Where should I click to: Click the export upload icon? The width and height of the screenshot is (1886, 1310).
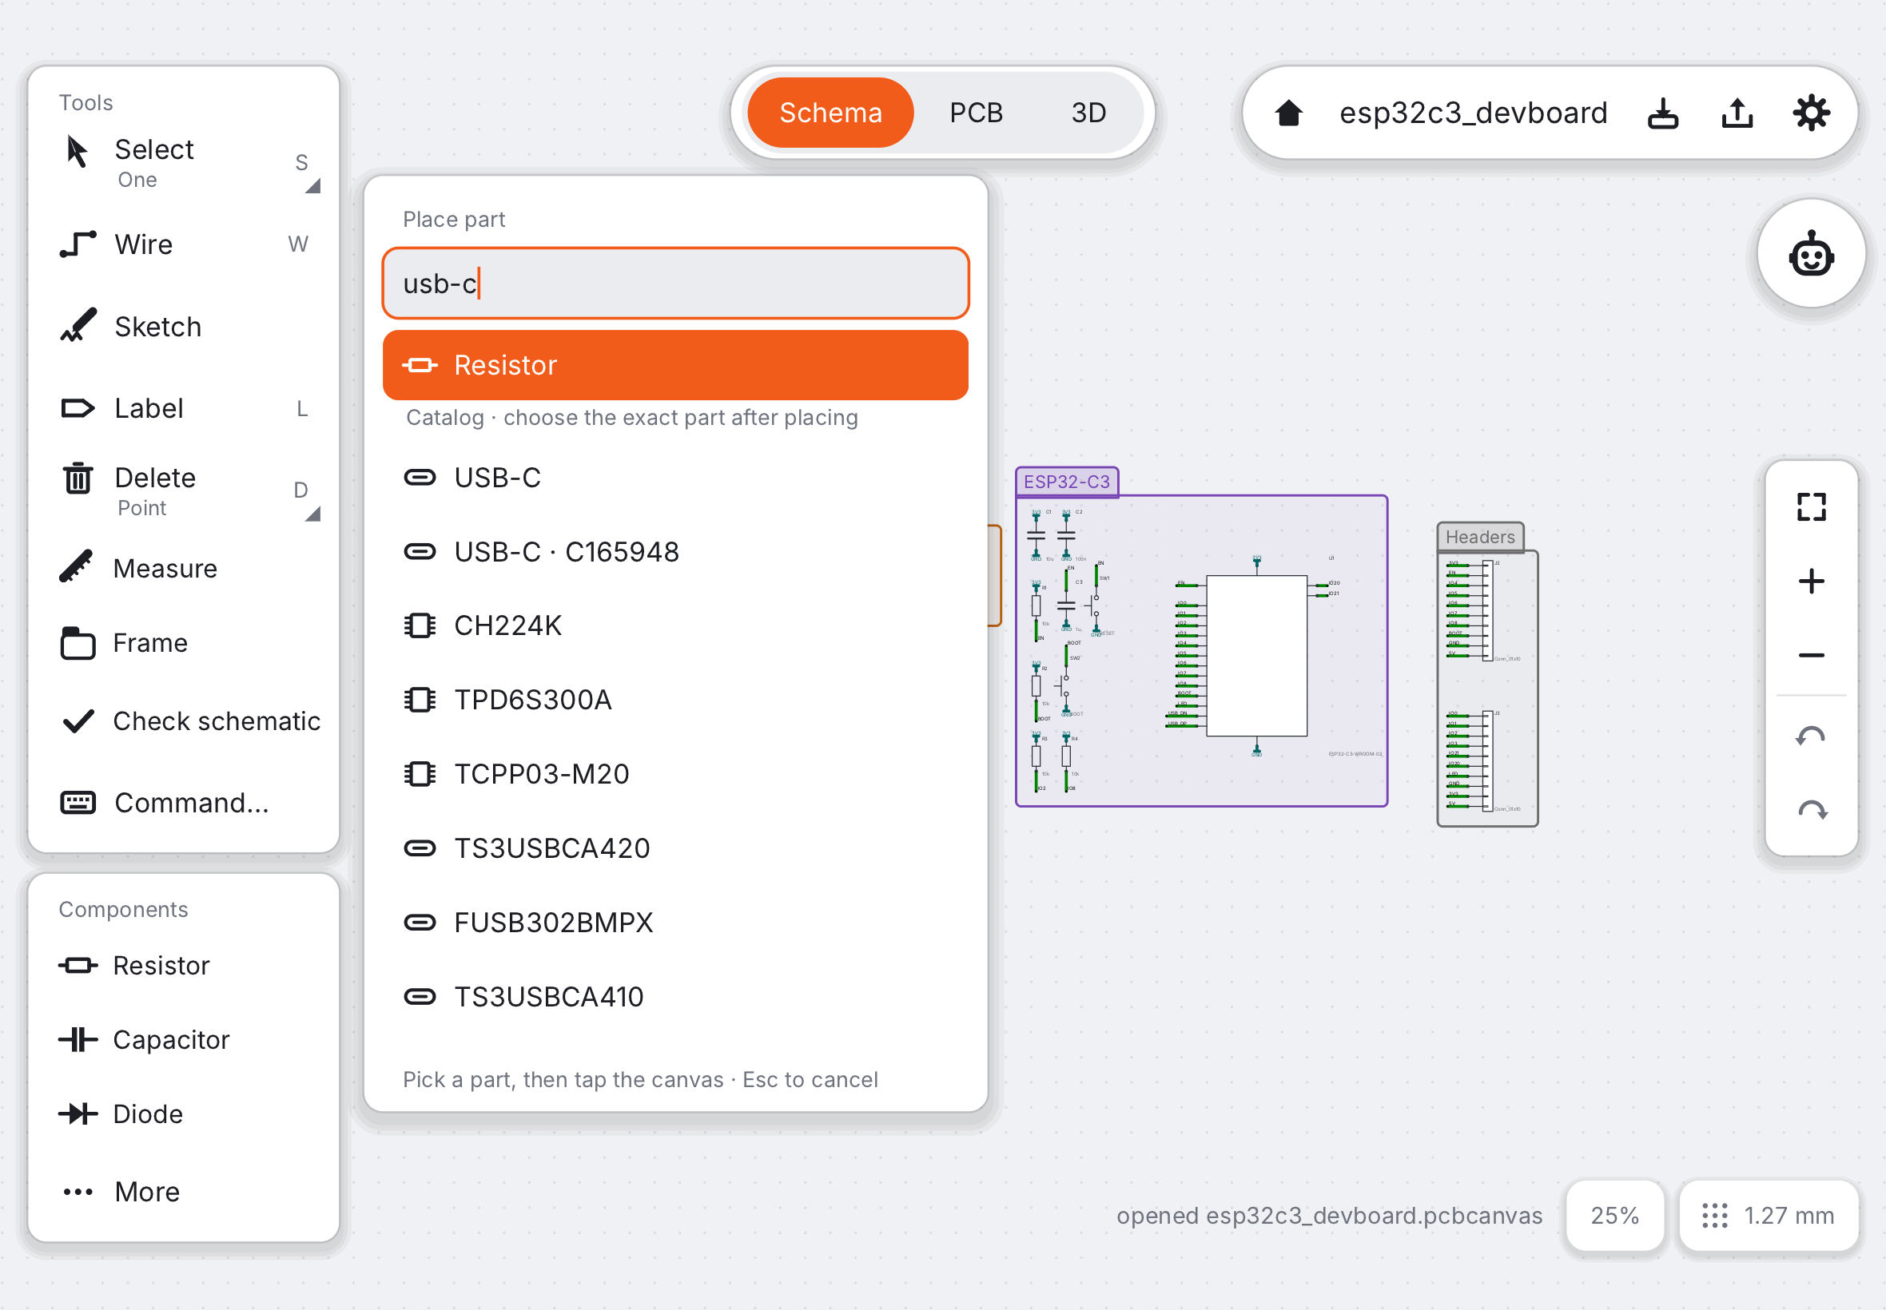tap(1737, 113)
